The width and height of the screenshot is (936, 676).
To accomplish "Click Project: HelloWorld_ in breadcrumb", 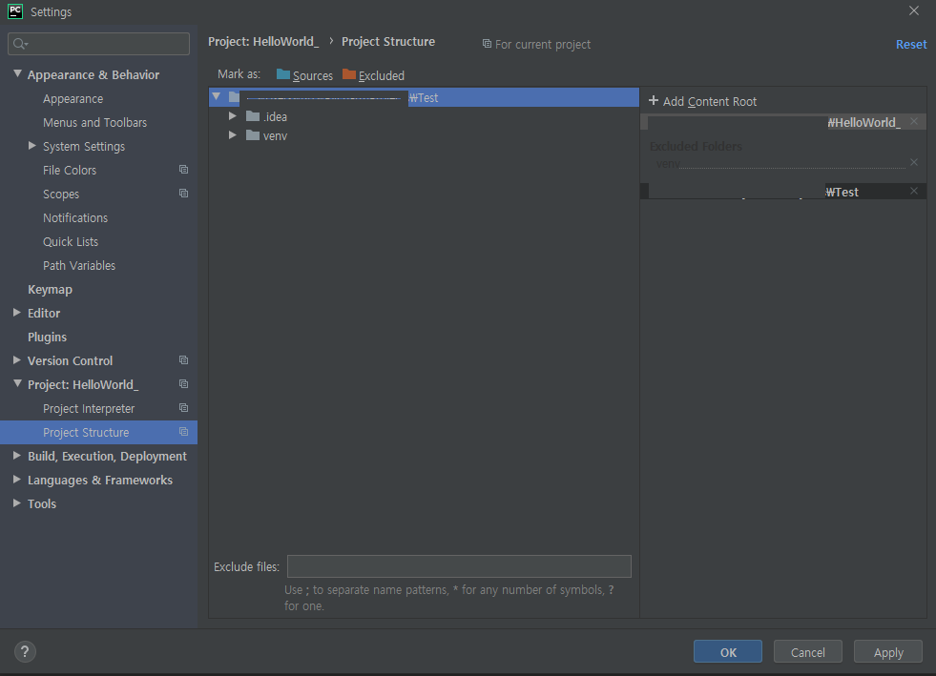I will click(x=263, y=42).
